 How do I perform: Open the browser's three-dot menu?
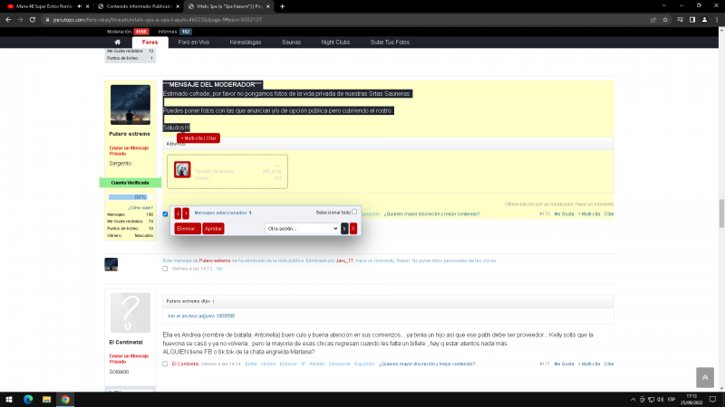point(715,18)
